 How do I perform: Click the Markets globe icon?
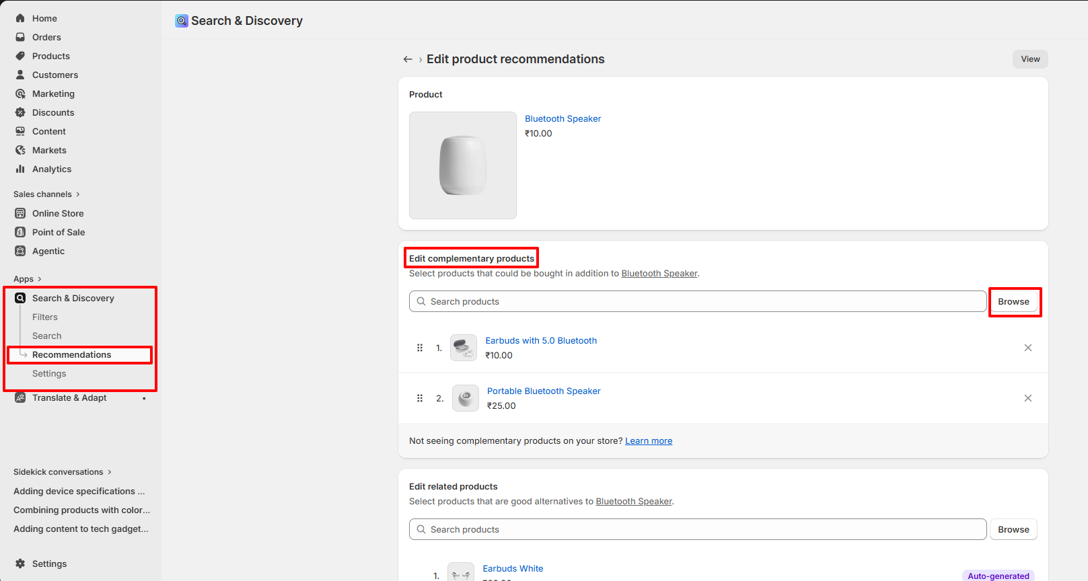pos(20,150)
